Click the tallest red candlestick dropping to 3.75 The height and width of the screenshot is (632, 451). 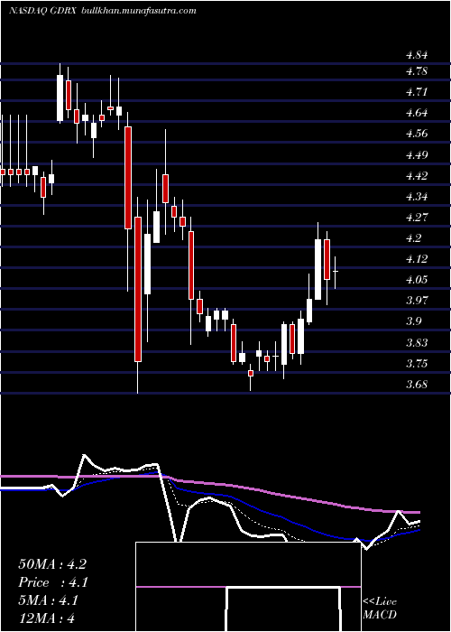(x=138, y=289)
